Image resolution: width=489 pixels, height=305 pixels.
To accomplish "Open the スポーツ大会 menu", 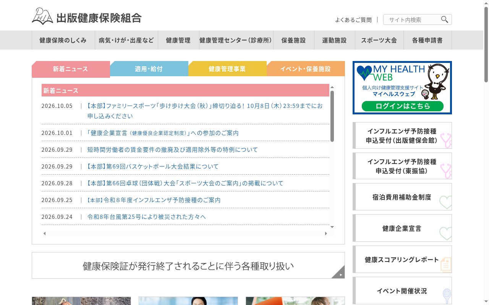I will pyautogui.click(x=379, y=40).
